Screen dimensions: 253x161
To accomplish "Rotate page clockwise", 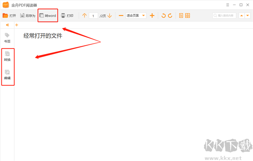I will point(170,16).
